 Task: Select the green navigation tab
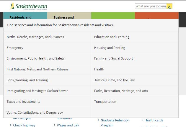pyautogui.click(x=113, y=16)
